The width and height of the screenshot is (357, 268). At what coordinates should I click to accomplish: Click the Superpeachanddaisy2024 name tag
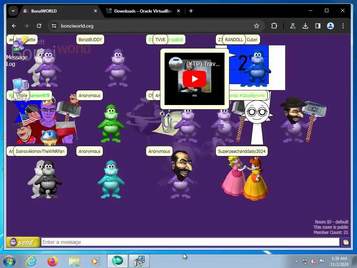[242, 151]
